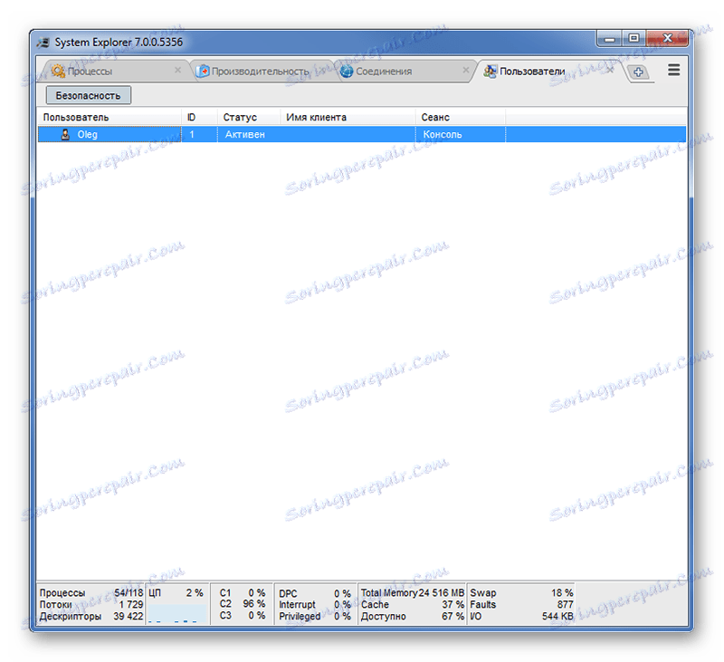The image size is (724, 662).
Task: Minimize the System Explorer window
Action: [x=610, y=39]
